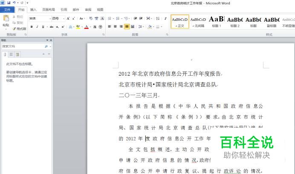Viewport: 295px width, 174px height.
Task: Open the Paragraph dialog launcher
Action: (167, 34)
